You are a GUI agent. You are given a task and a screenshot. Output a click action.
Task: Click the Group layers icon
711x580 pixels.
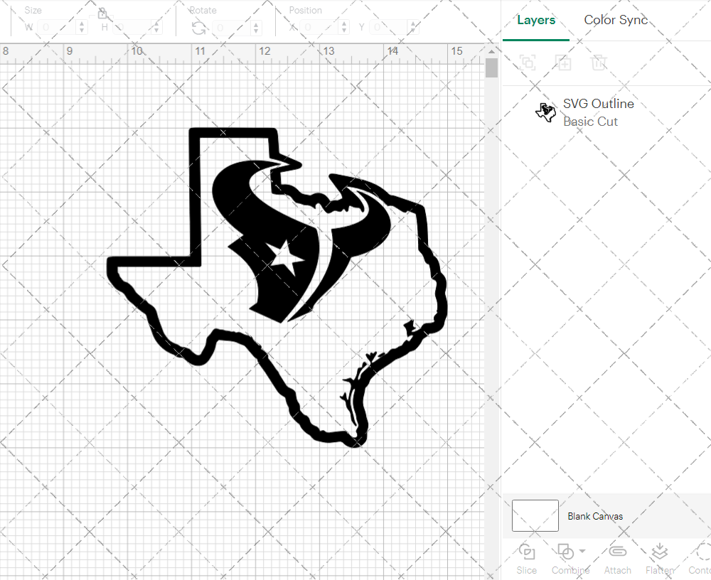pyautogui.click(x=528, y=62)
